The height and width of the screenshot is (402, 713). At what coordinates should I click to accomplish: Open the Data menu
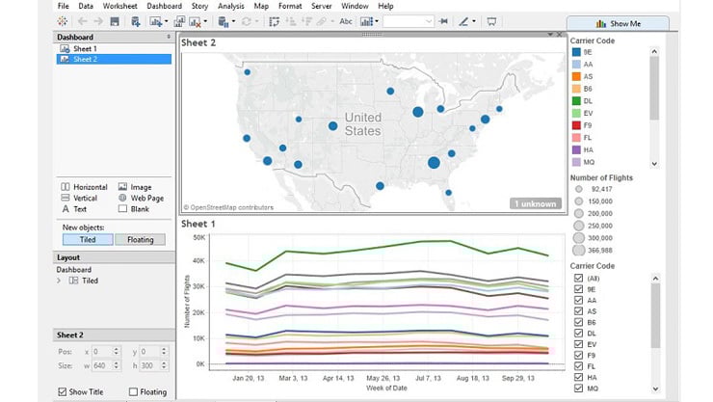[86, 6]
